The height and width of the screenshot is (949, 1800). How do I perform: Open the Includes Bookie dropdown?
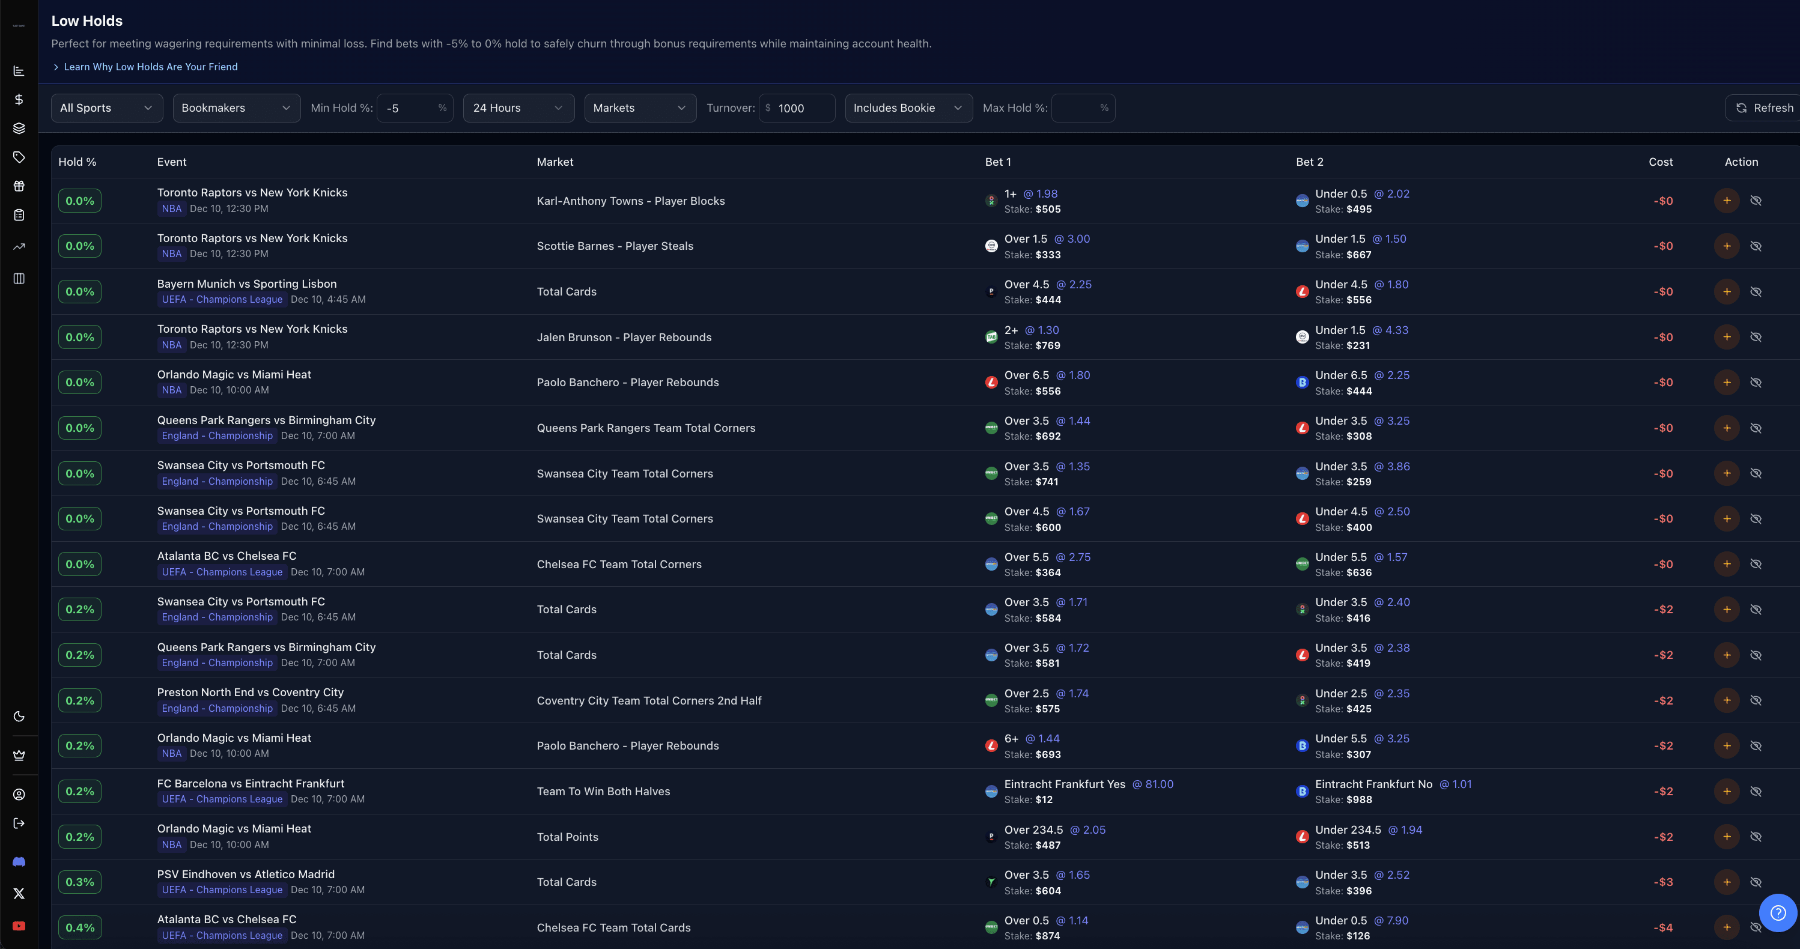pos(908,108)
